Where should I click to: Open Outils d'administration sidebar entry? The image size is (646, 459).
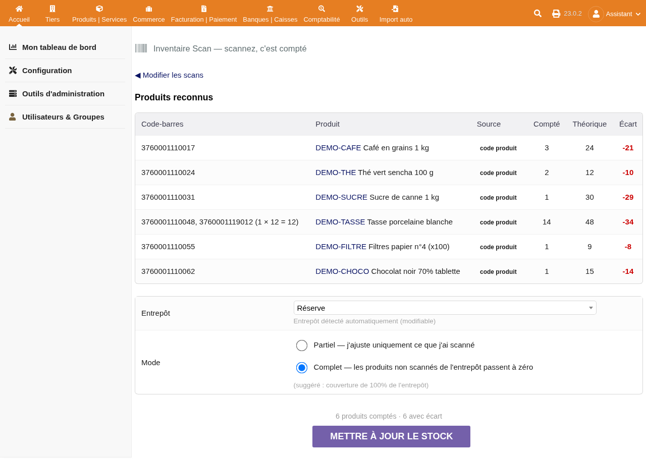point(63,93)
